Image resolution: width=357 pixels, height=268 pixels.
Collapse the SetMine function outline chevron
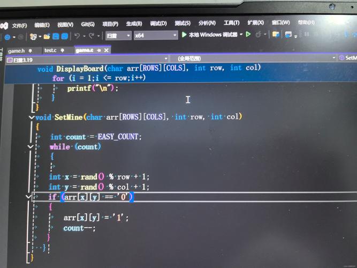pyautogui.click(x=32, y=117)
